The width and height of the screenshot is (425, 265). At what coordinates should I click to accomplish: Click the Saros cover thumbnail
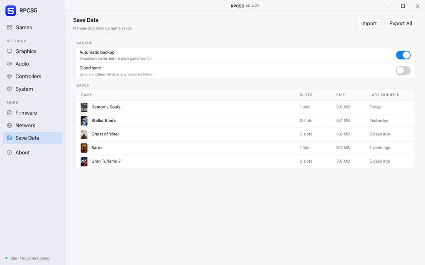[84, 148]
